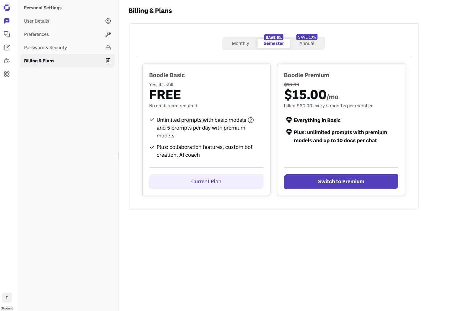Click Switch to Premium button
The width and height of the screenshot is (455, 311).
point(341,181)
